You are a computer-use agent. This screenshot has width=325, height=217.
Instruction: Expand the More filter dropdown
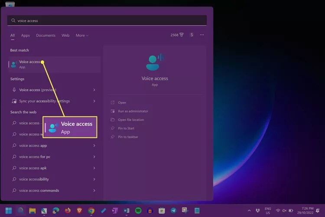pyautogui.click(x=82, y=36)
